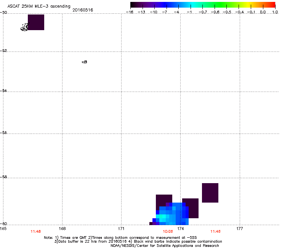
Task: Click the -56 latitude axis label
Action: 3,133
